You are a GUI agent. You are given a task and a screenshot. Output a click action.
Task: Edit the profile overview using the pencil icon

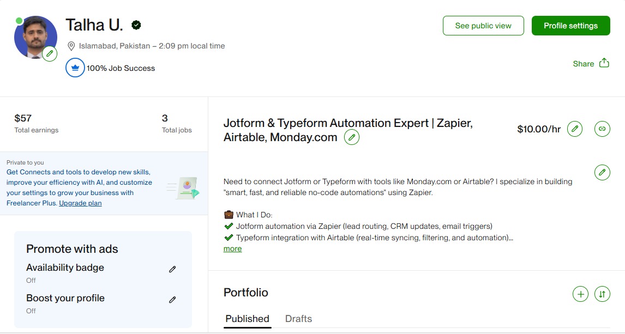[602, 172]
